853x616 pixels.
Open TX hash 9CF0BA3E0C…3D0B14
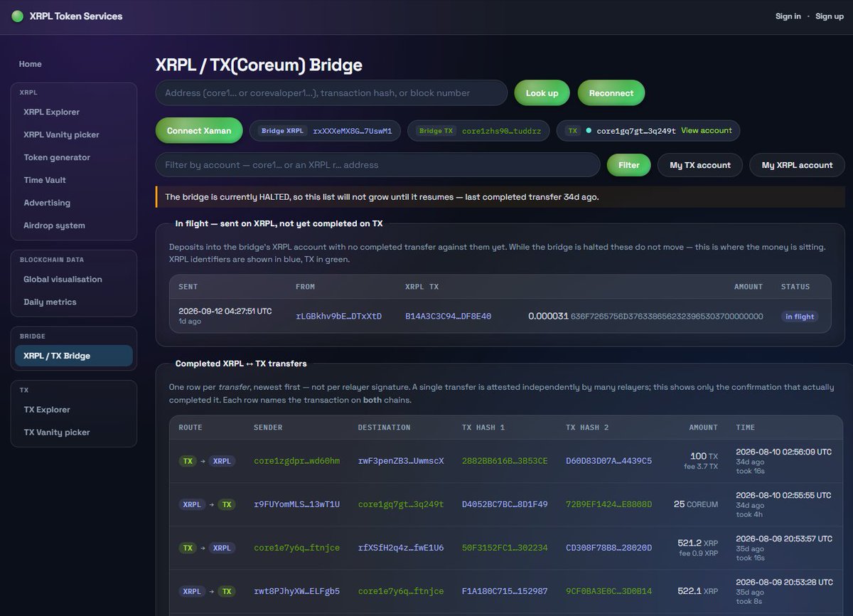tap(608, 591)
